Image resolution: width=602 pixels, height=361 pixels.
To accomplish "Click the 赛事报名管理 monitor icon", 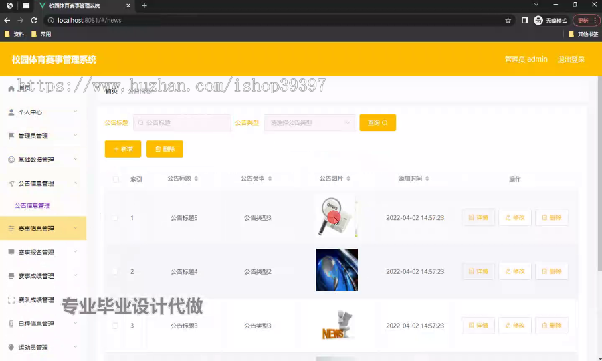I will click(x=11, y=252).
